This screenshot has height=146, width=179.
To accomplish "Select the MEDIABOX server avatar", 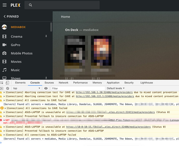I will (4, 27).
